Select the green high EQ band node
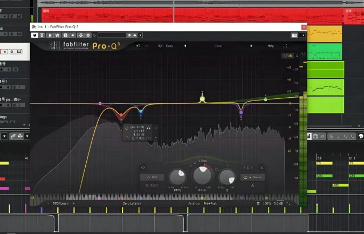Viewport: 364px width, 234px height. [265, 99]
